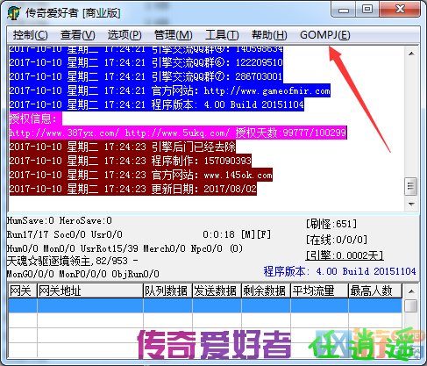Click the log scrollbar thumb
Image resolution: width=427 pixels, height=366 pixels.
click(411, 186)
